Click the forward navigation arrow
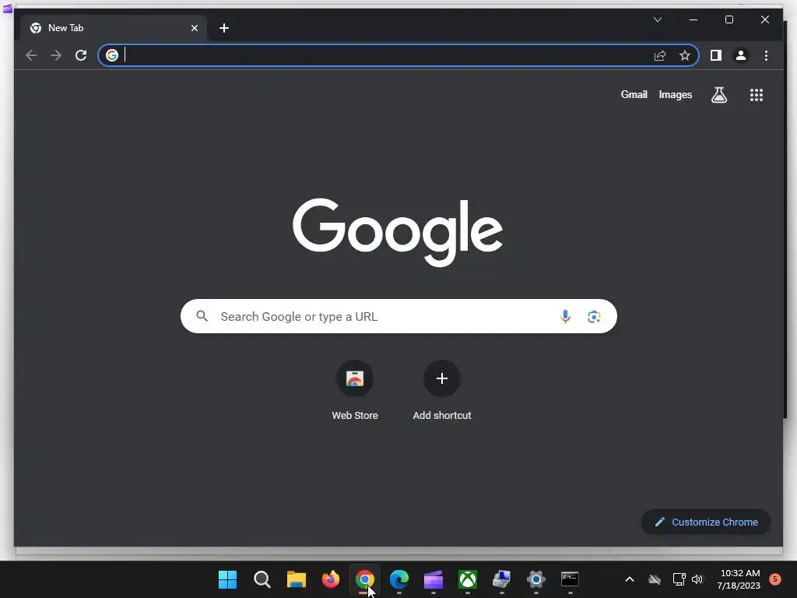 [x=56, y=55]
